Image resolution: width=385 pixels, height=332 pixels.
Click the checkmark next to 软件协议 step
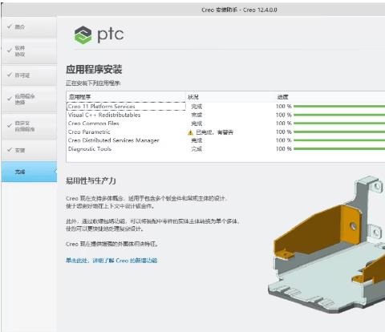[10, 51]
